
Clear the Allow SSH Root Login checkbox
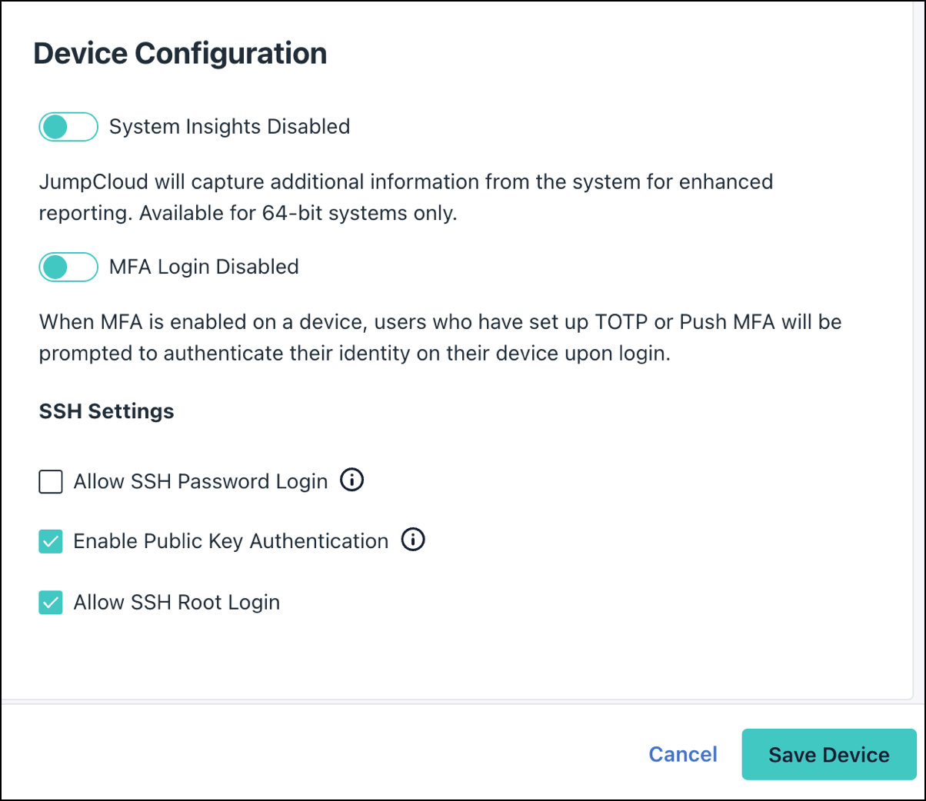point(50,602)
